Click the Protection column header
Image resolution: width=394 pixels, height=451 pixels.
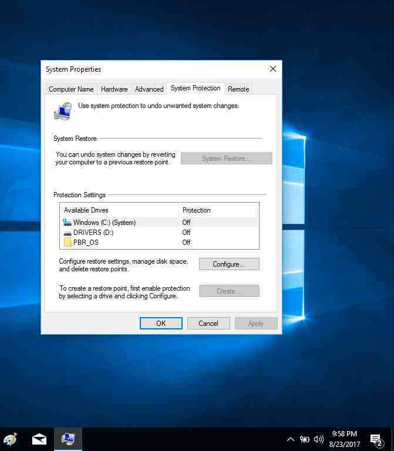218,210
